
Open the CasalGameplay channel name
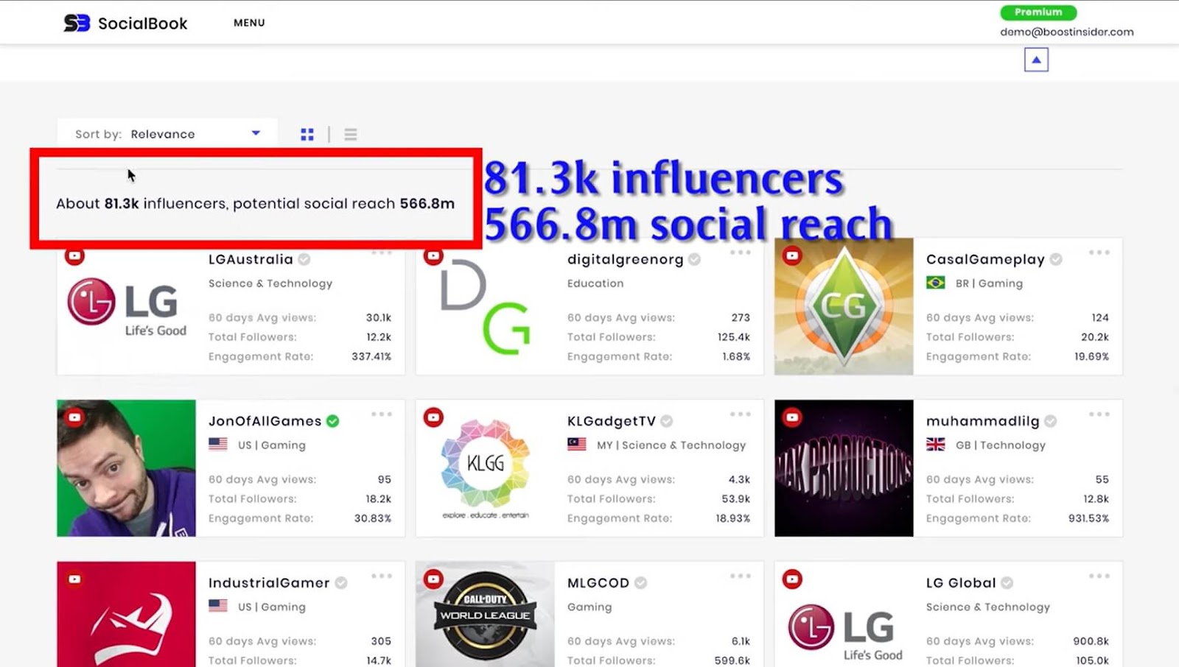click(985, 259)
